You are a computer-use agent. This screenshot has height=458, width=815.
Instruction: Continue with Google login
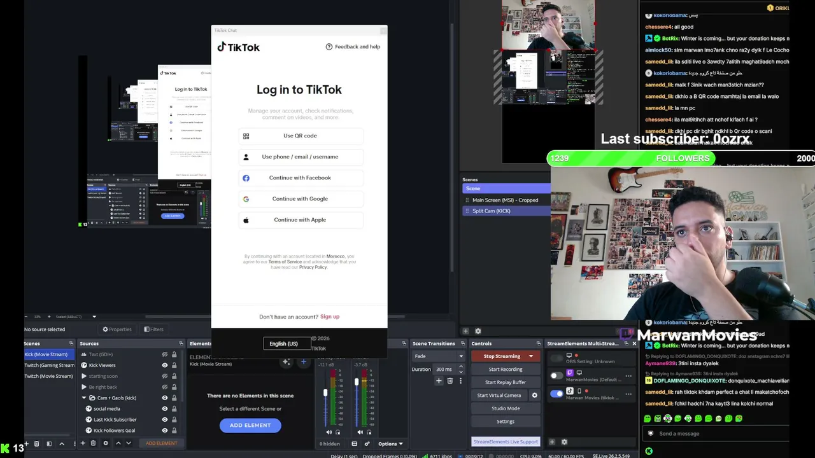(x=300, y=198)
